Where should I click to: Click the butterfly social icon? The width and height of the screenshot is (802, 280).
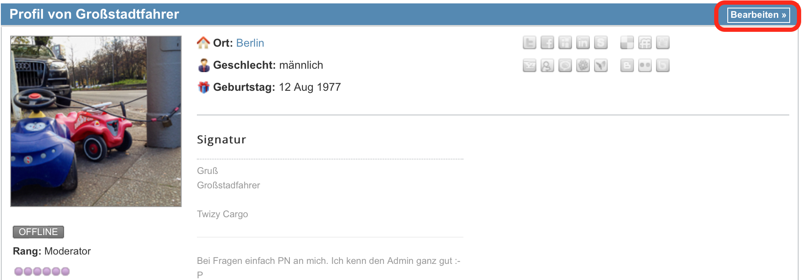tap(601, 66)
